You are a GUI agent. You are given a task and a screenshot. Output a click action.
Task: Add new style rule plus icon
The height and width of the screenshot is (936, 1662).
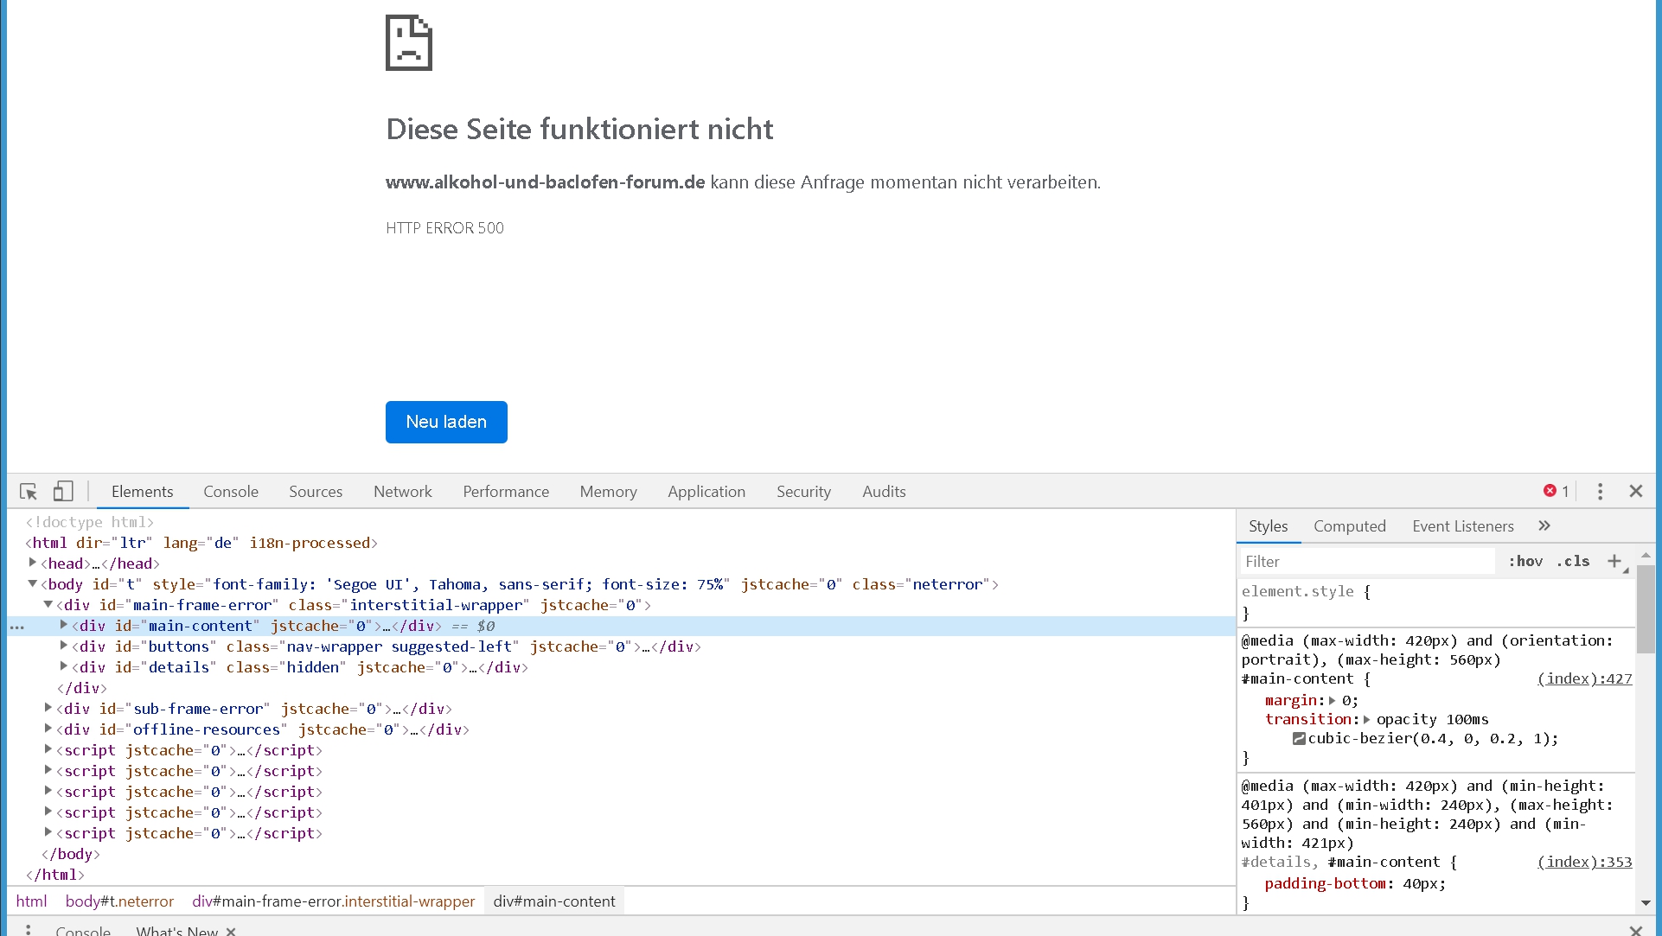1614,561
